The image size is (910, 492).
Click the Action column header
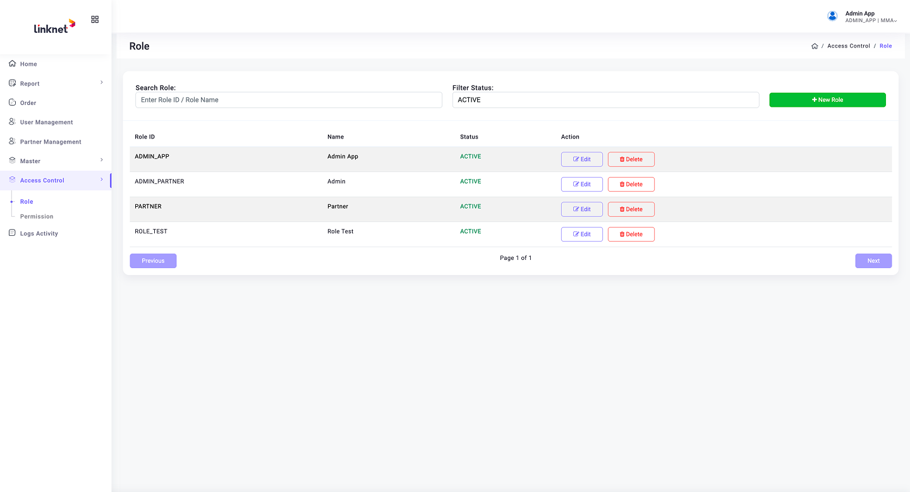pos(570,137)
